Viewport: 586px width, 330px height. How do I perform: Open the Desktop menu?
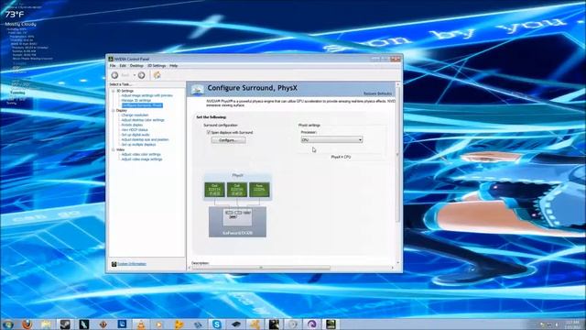coord(136,65)
